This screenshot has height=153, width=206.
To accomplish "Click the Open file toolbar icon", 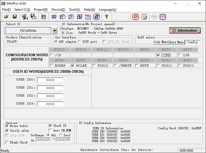I will click(6, 17).
